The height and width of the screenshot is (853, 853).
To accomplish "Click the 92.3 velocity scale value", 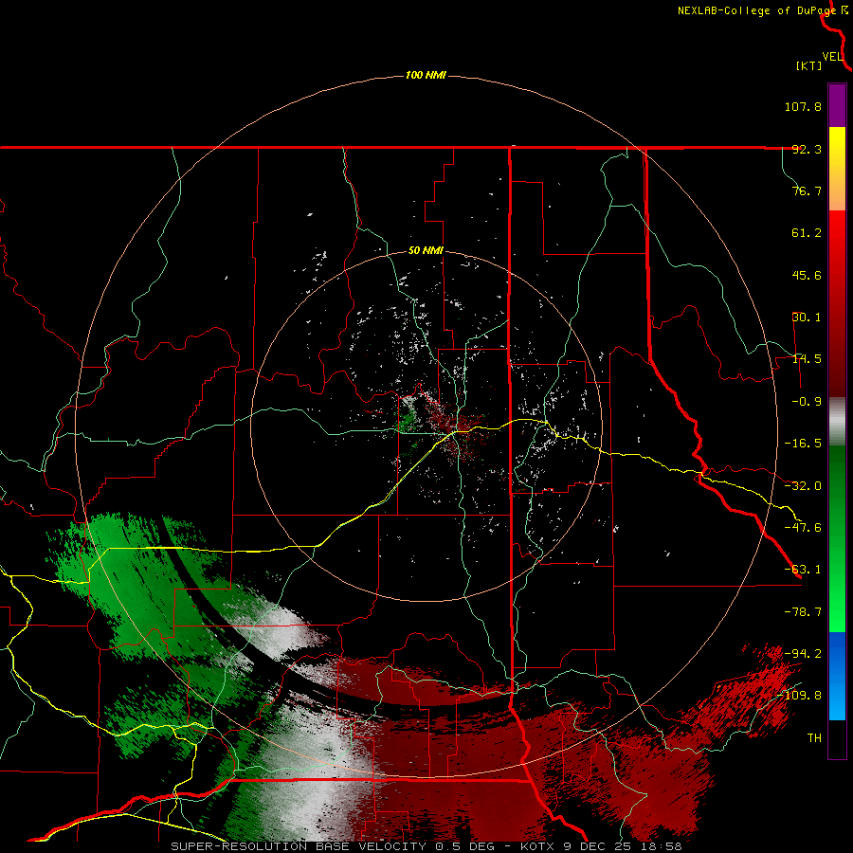I will coord(807,149).
